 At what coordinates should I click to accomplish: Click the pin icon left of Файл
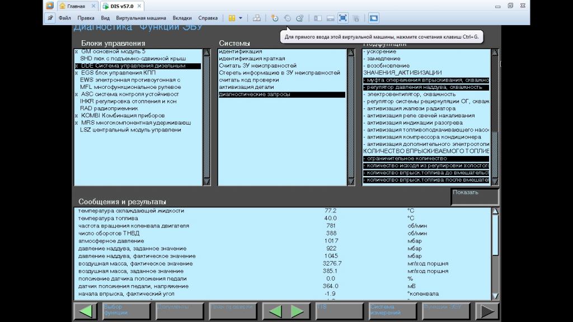50,18
